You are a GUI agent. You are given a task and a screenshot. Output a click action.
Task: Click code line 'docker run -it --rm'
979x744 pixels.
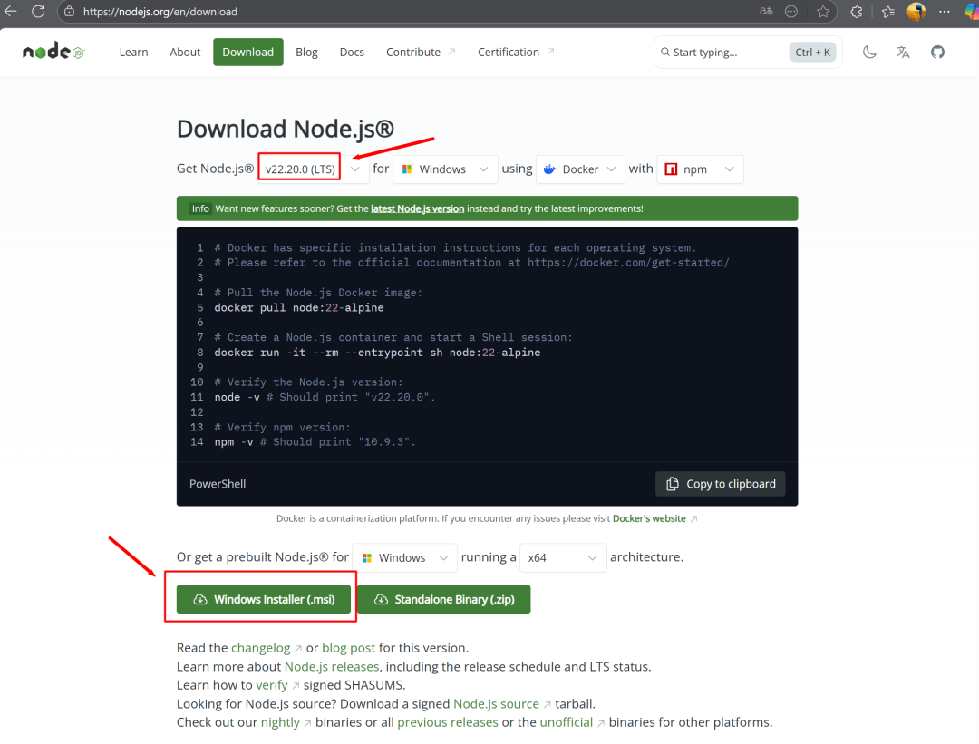click(377, 353)
